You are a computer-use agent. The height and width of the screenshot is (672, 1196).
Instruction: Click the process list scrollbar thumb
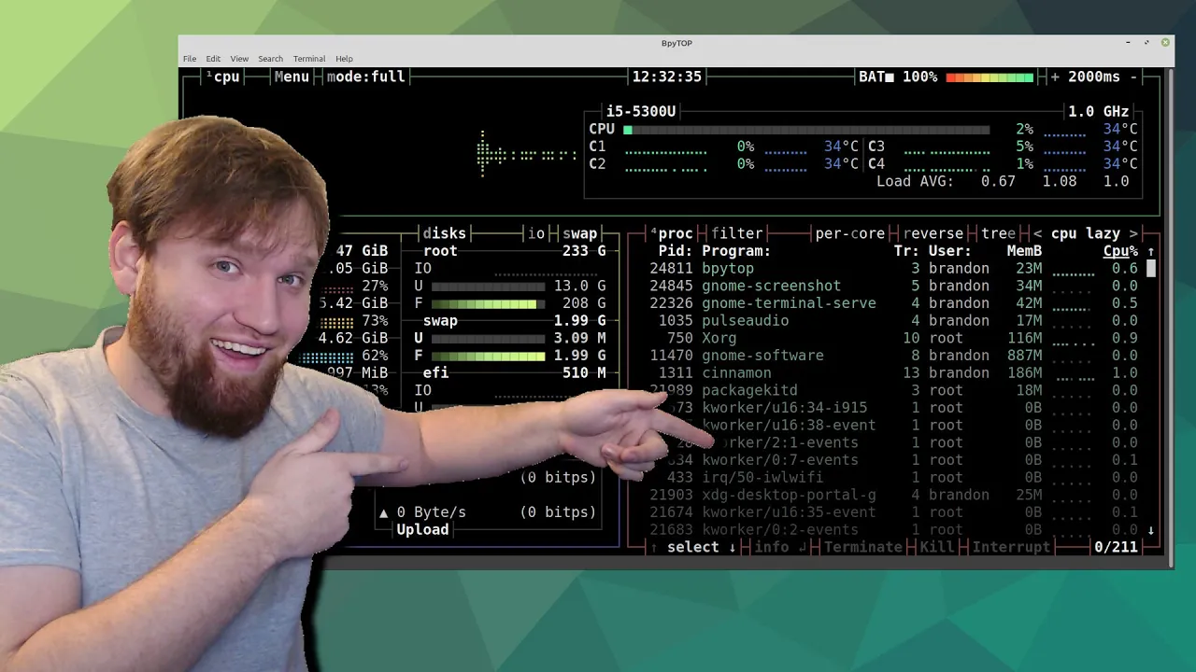click(x=1151, y=269)
